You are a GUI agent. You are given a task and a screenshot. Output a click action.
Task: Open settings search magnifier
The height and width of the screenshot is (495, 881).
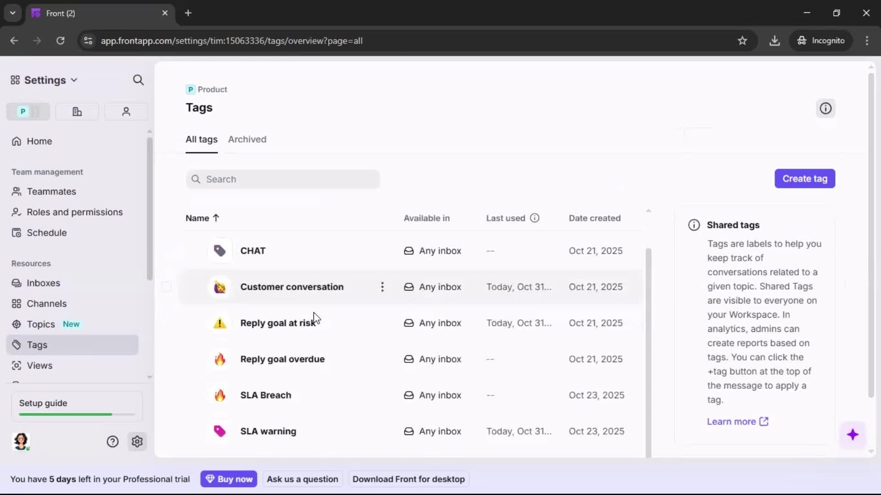tap(138, 80)
